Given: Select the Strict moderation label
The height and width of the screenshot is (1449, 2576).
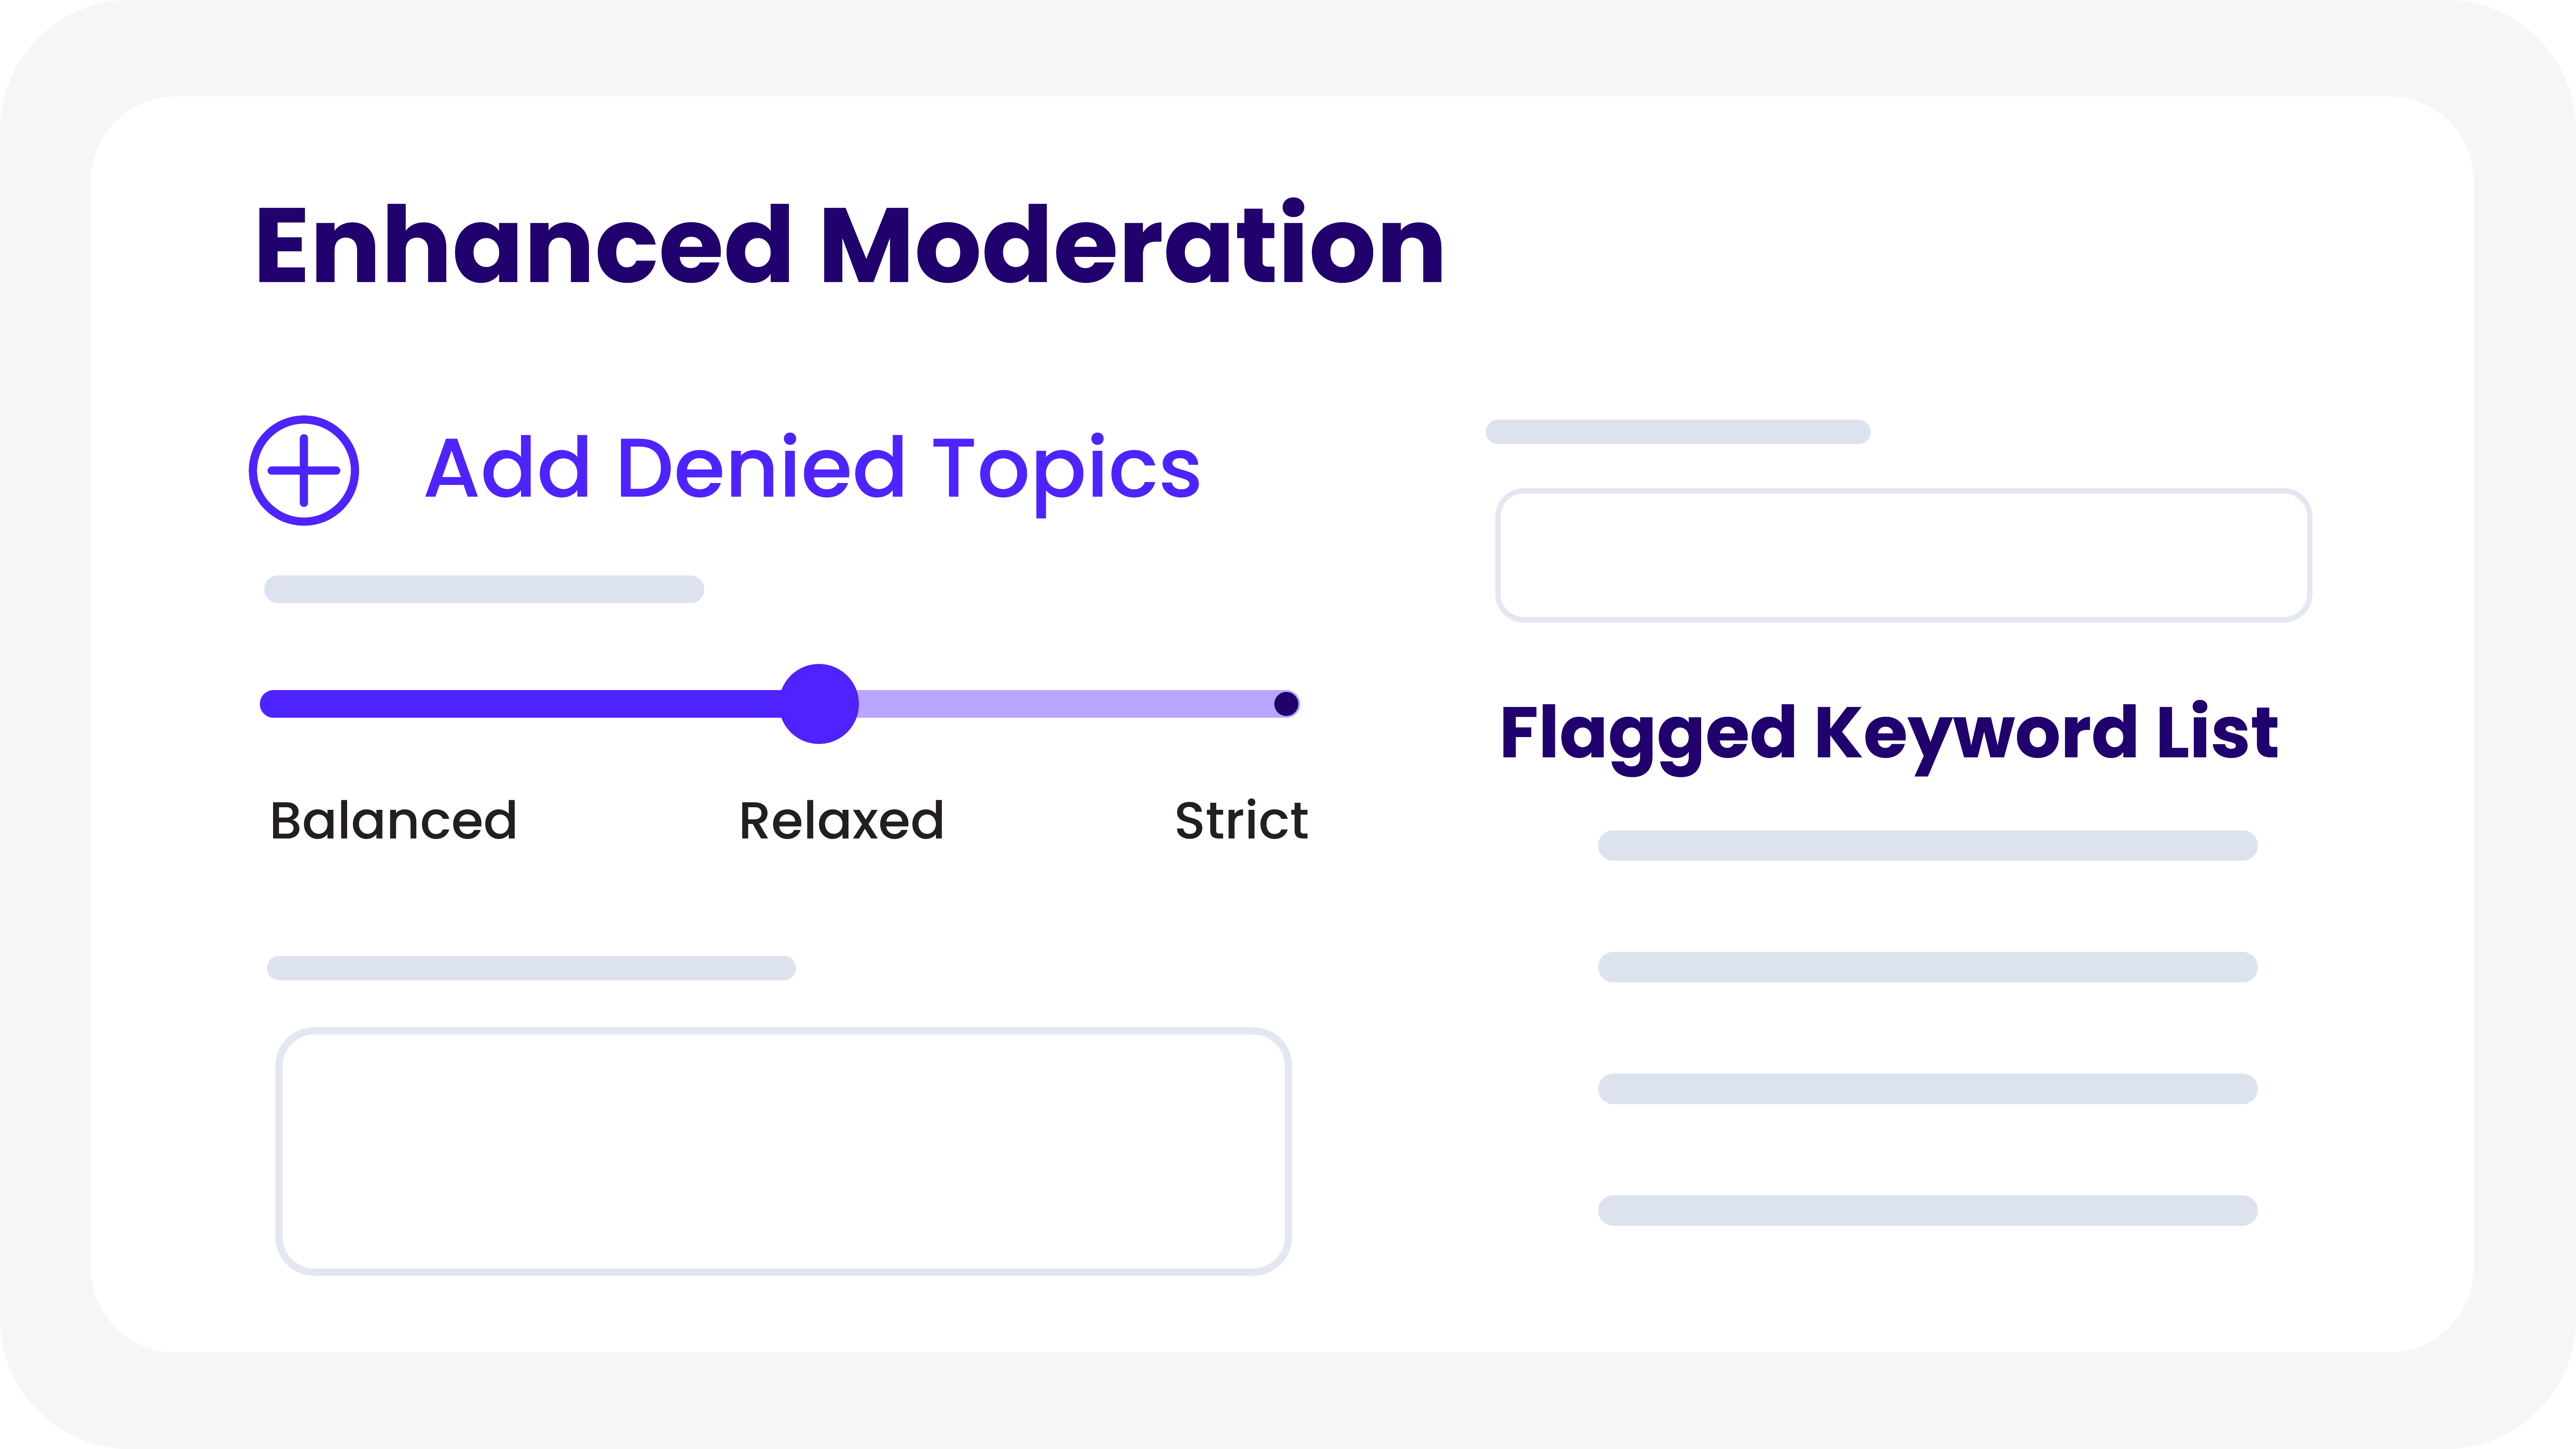Looking at the screenshot, I should click(x=1241, y=821).
